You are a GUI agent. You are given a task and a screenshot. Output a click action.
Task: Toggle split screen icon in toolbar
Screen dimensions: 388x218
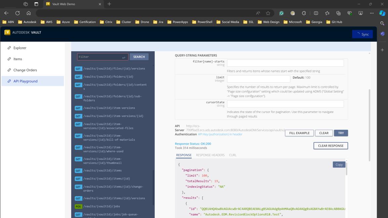[316, 13]
